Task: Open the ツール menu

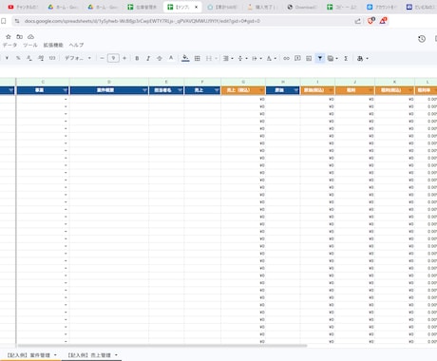Action: (x=30, y=45)
